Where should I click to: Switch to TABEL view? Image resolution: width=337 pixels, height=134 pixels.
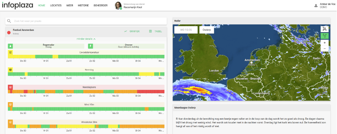coord(158,31)
